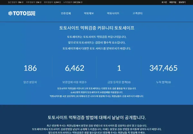Image resolution: width=193 pixels, height=134 pixels.
Task: Select the daily visitors 186 top-bar text
Action: pos(16,2)
